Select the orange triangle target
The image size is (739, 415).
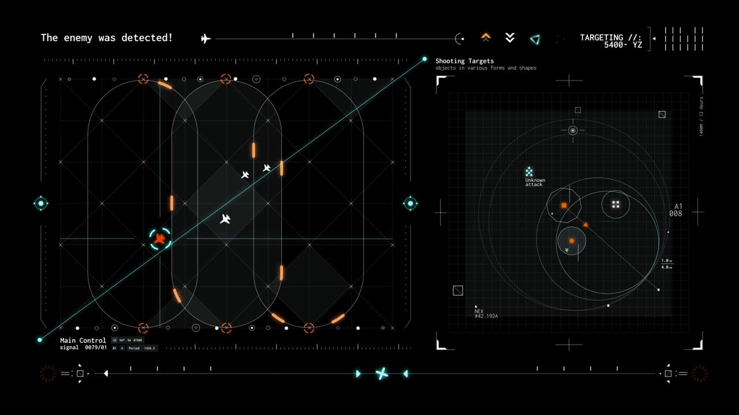(585, 224)
